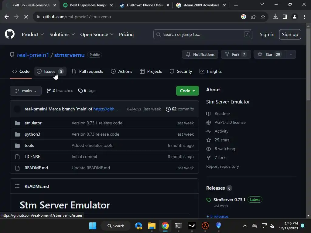Bookmark this page with star icon

(x=263, y=17)
